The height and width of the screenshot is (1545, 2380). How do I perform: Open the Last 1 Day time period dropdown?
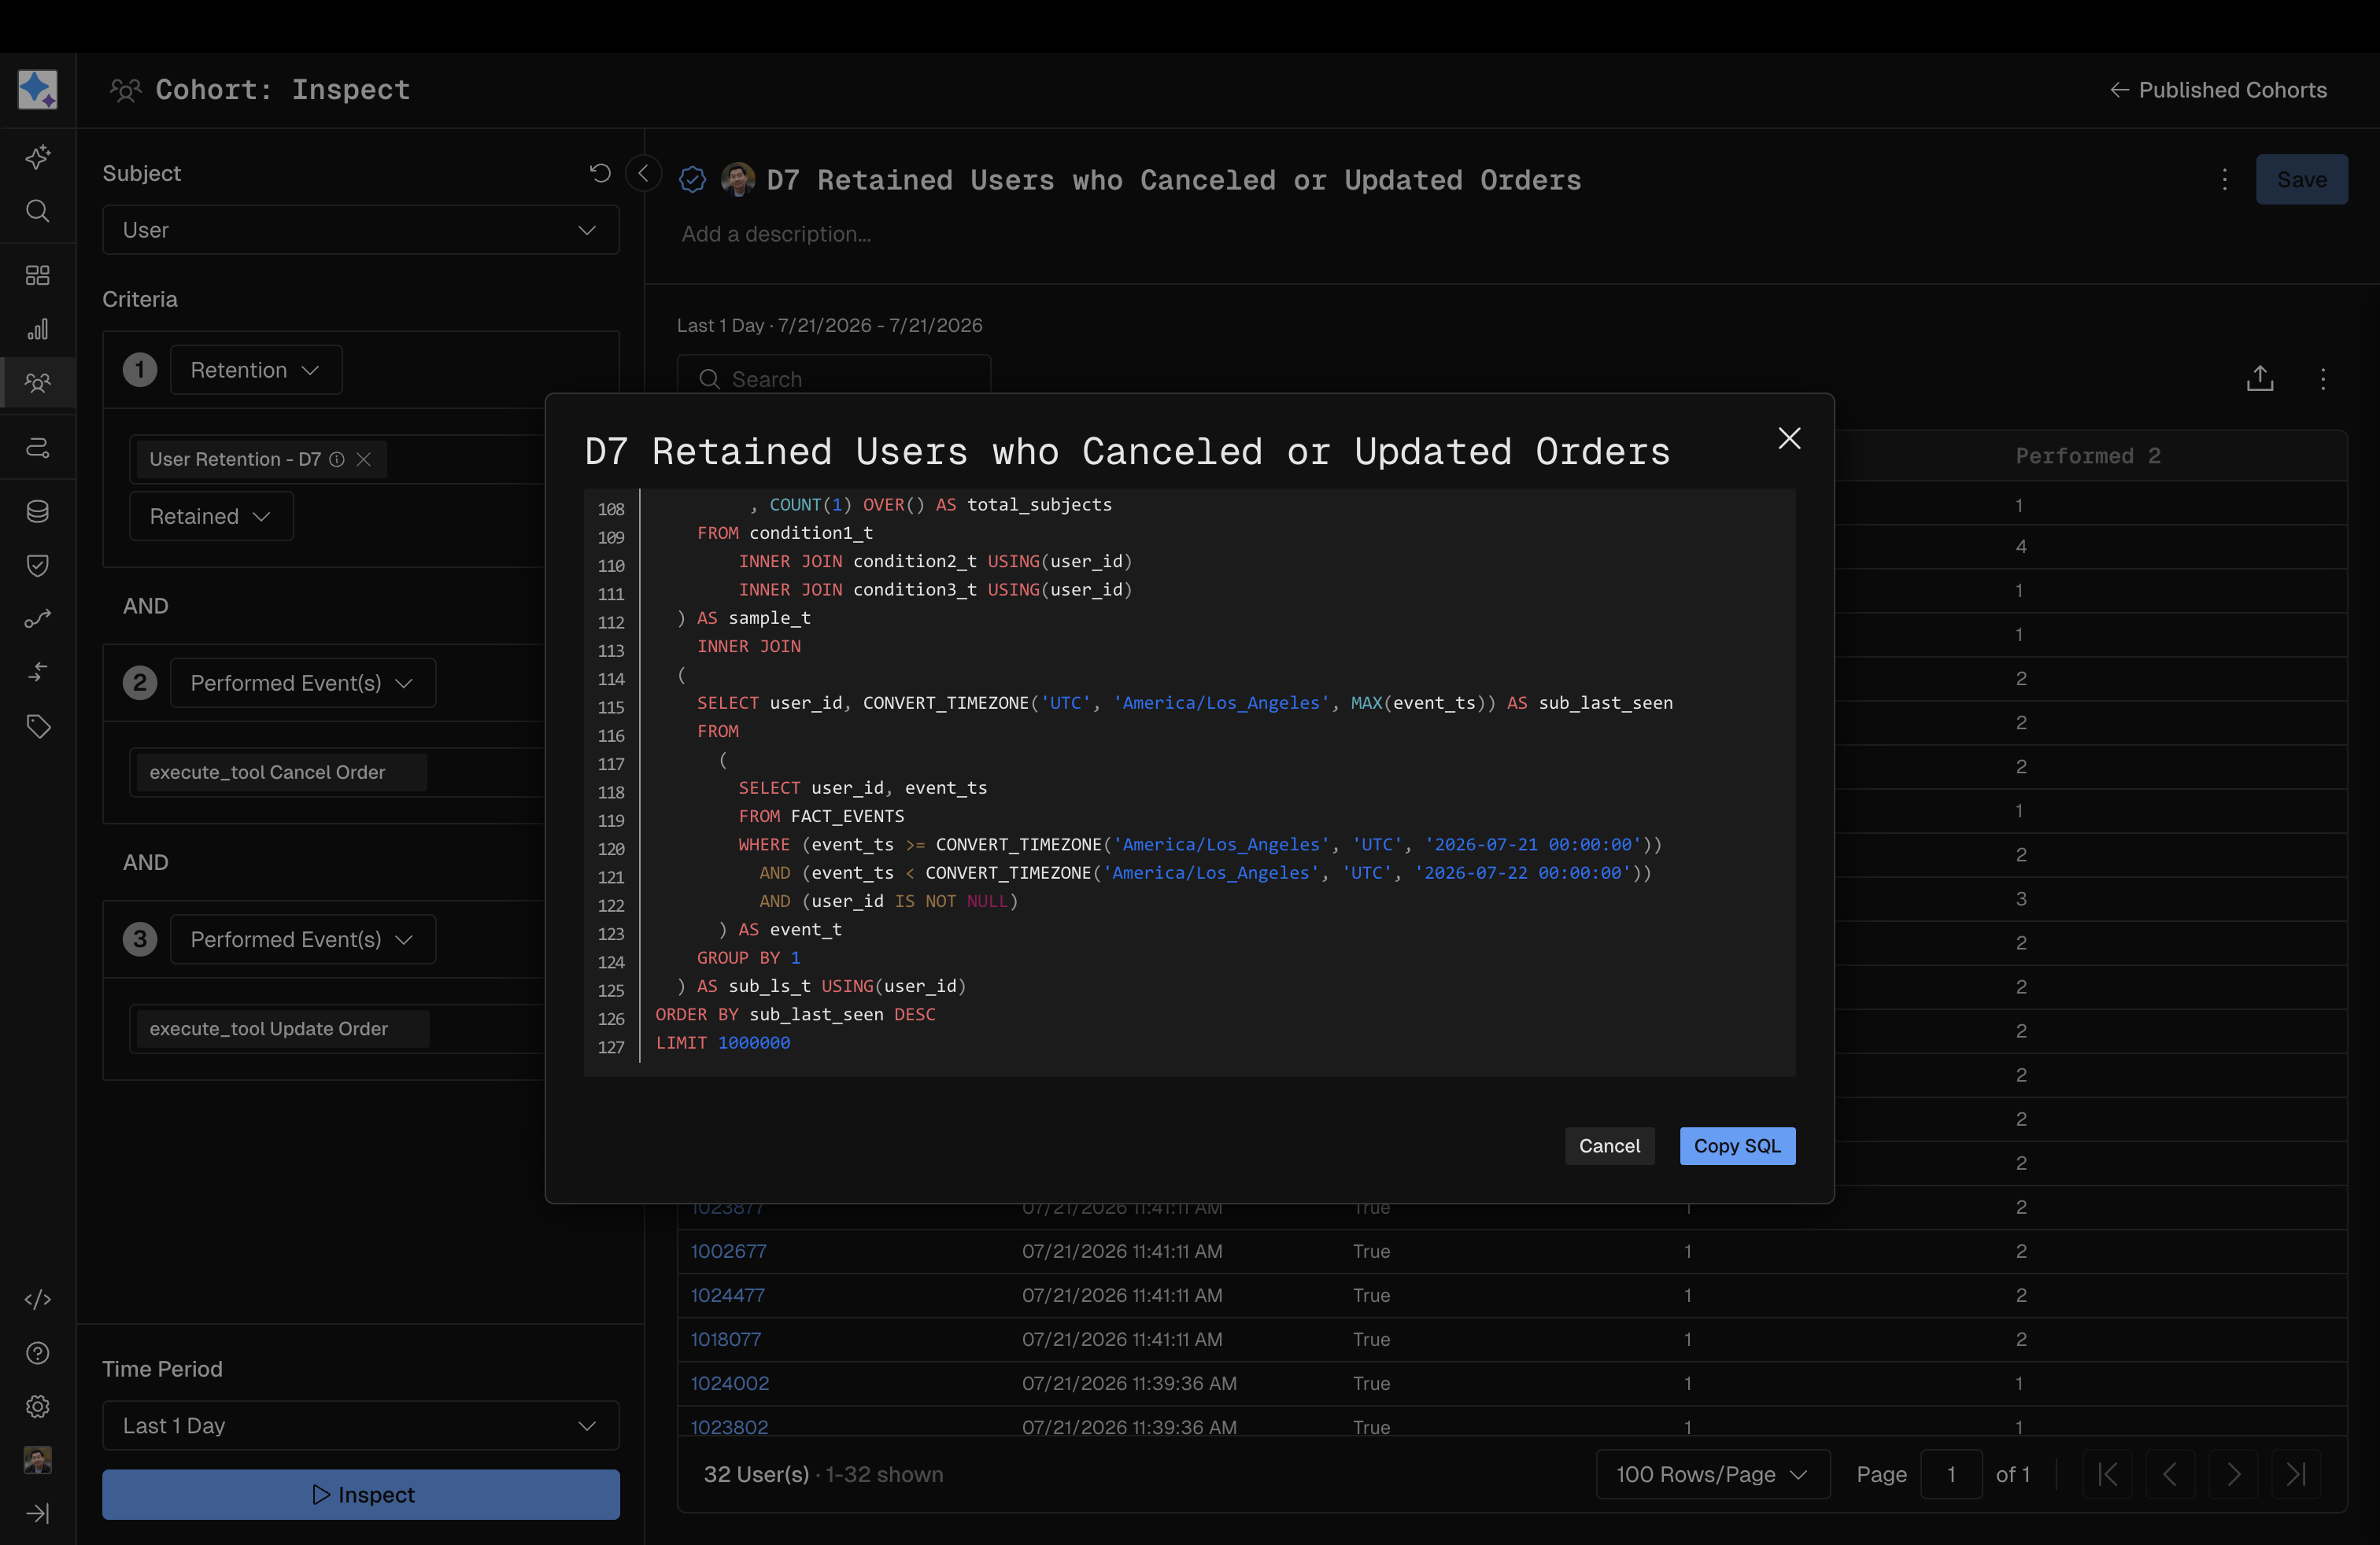point(361,1425)
